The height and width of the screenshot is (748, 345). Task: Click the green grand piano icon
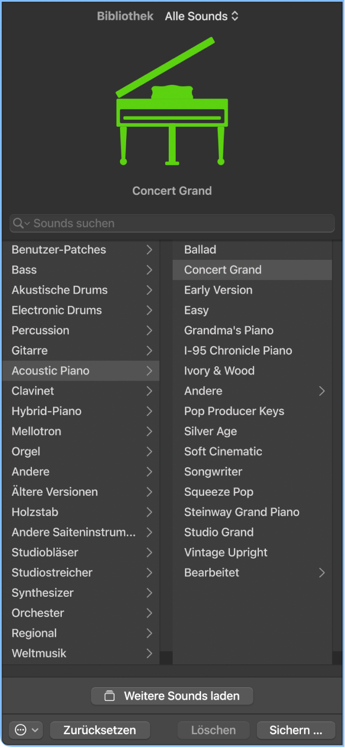172,101
